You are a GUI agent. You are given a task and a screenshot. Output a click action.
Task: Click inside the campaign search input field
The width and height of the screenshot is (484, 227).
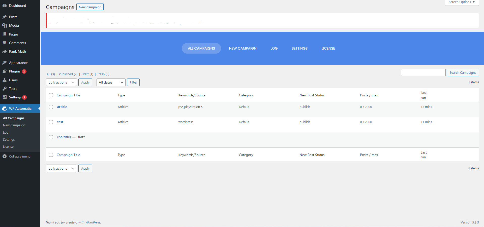point(423,72)
